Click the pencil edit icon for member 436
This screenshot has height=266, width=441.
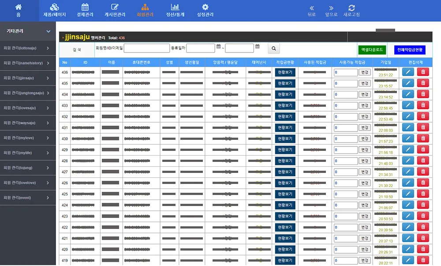[x=408, y=72]
